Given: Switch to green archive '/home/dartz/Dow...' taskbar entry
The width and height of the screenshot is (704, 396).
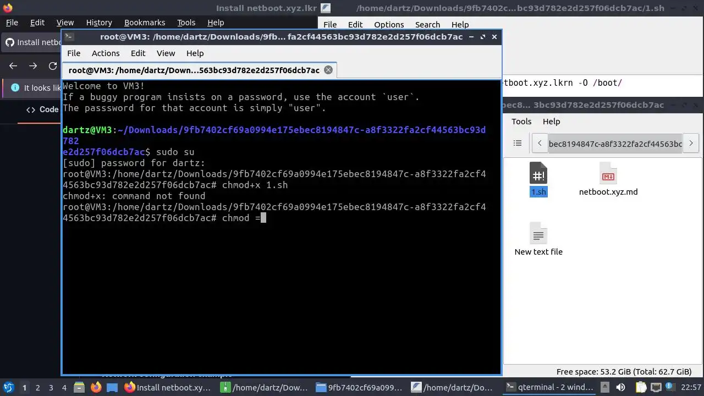Looking at the screenshot, I should coord(265,387).
